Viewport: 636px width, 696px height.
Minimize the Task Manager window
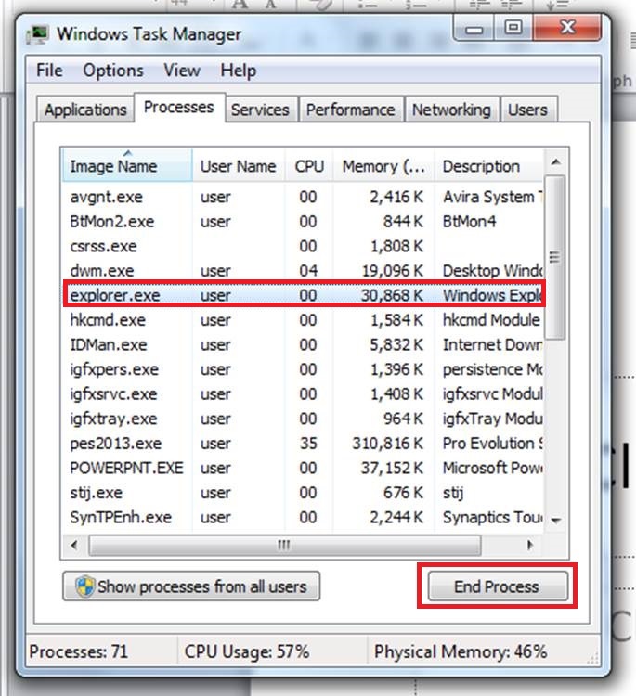tap(474, 30)
